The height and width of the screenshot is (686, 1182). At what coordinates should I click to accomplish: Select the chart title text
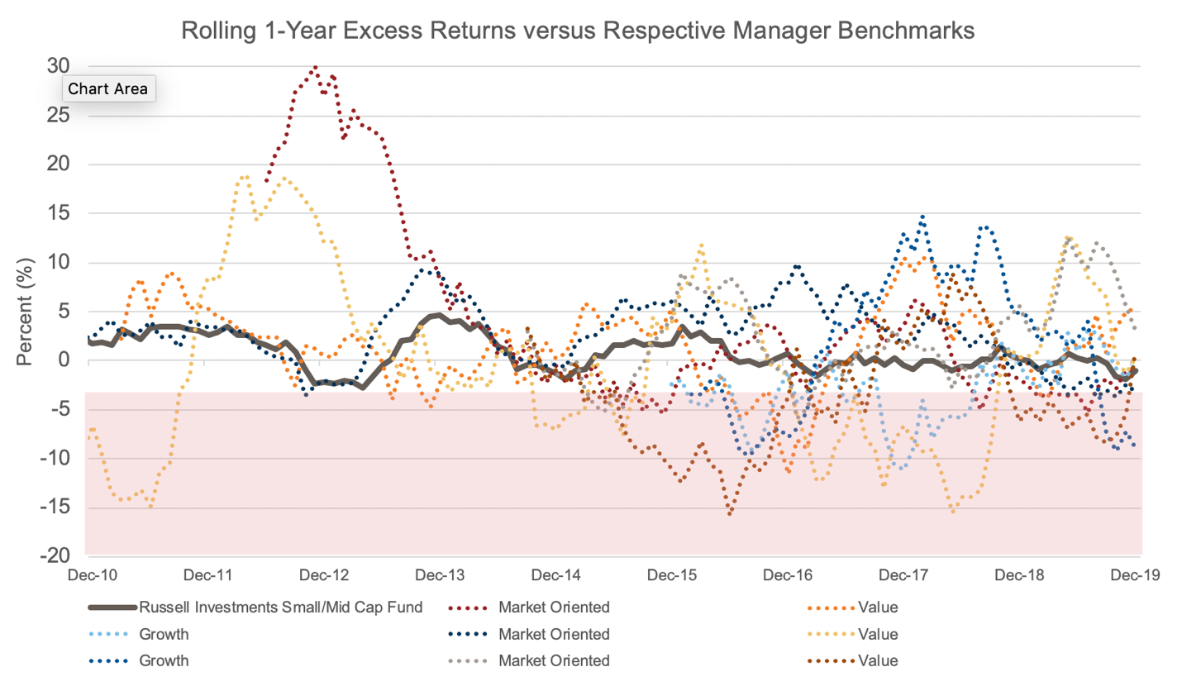pos(579,31)
